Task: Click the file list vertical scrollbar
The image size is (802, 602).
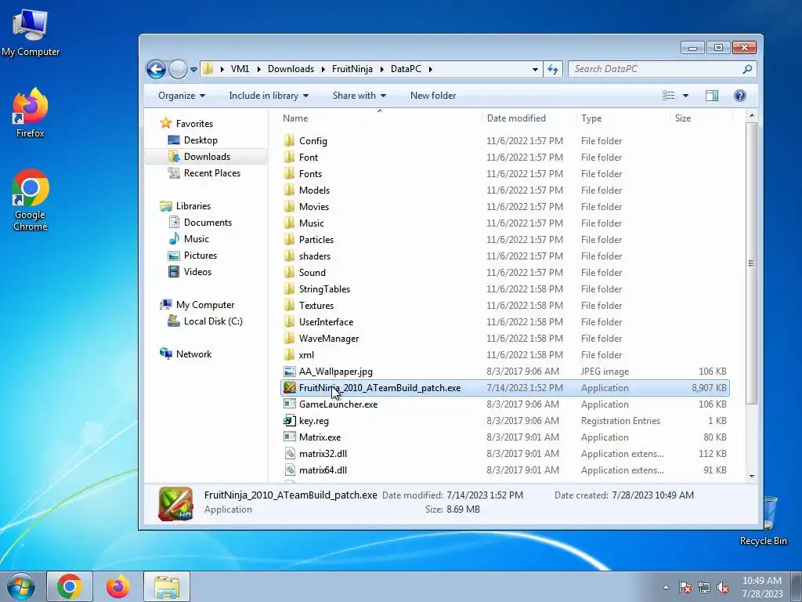Action: click(x=751, y=263)
